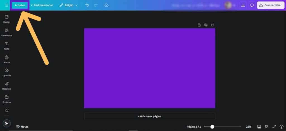Enter fullscreen presentation mode
This screenshot has height=131, width=286.
tap(274, 127)
